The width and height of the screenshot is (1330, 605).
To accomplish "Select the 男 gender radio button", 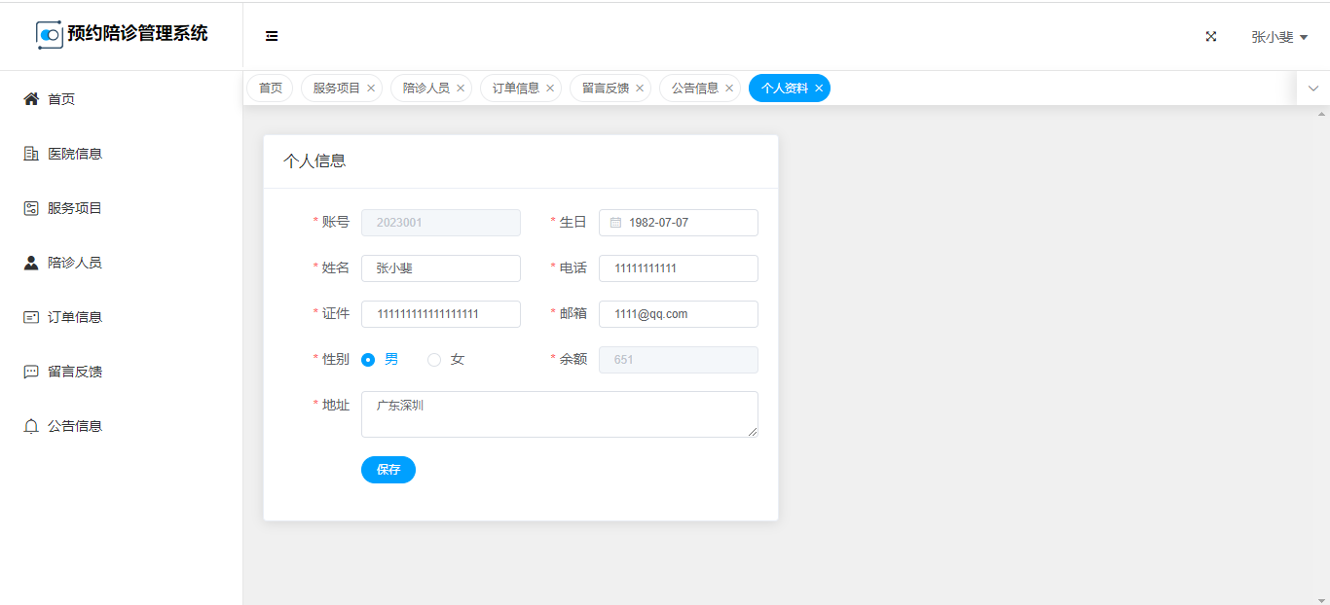I will tap(368, 360).
